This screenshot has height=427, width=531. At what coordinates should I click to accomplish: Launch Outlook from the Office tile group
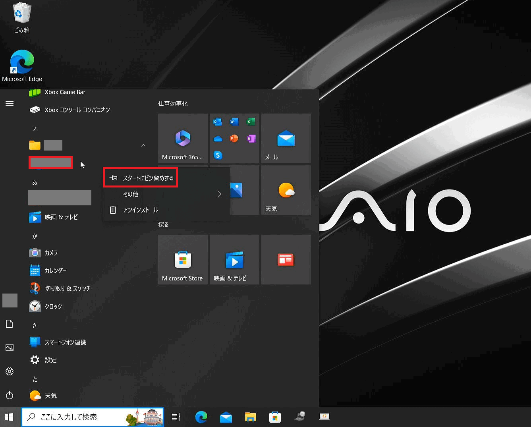218,122
